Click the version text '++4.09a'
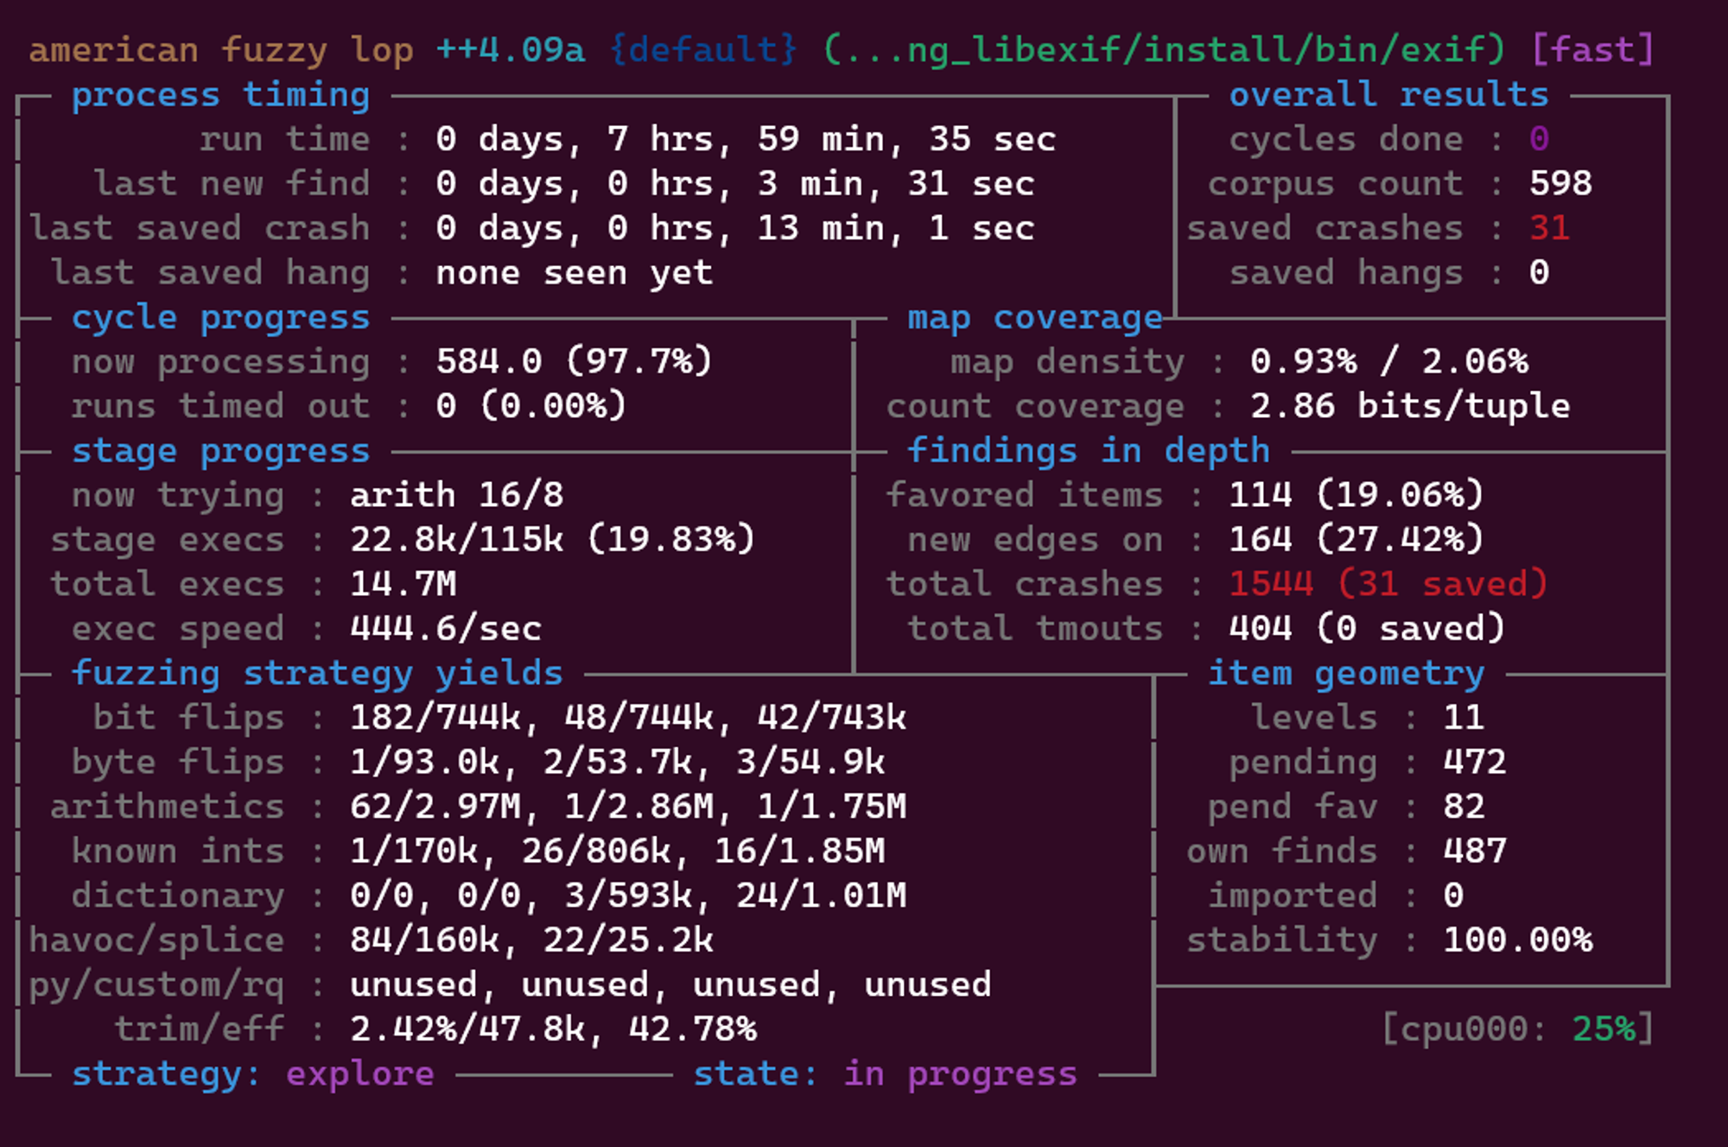This screenshot has height=1147, width=1728. point(511,50)
